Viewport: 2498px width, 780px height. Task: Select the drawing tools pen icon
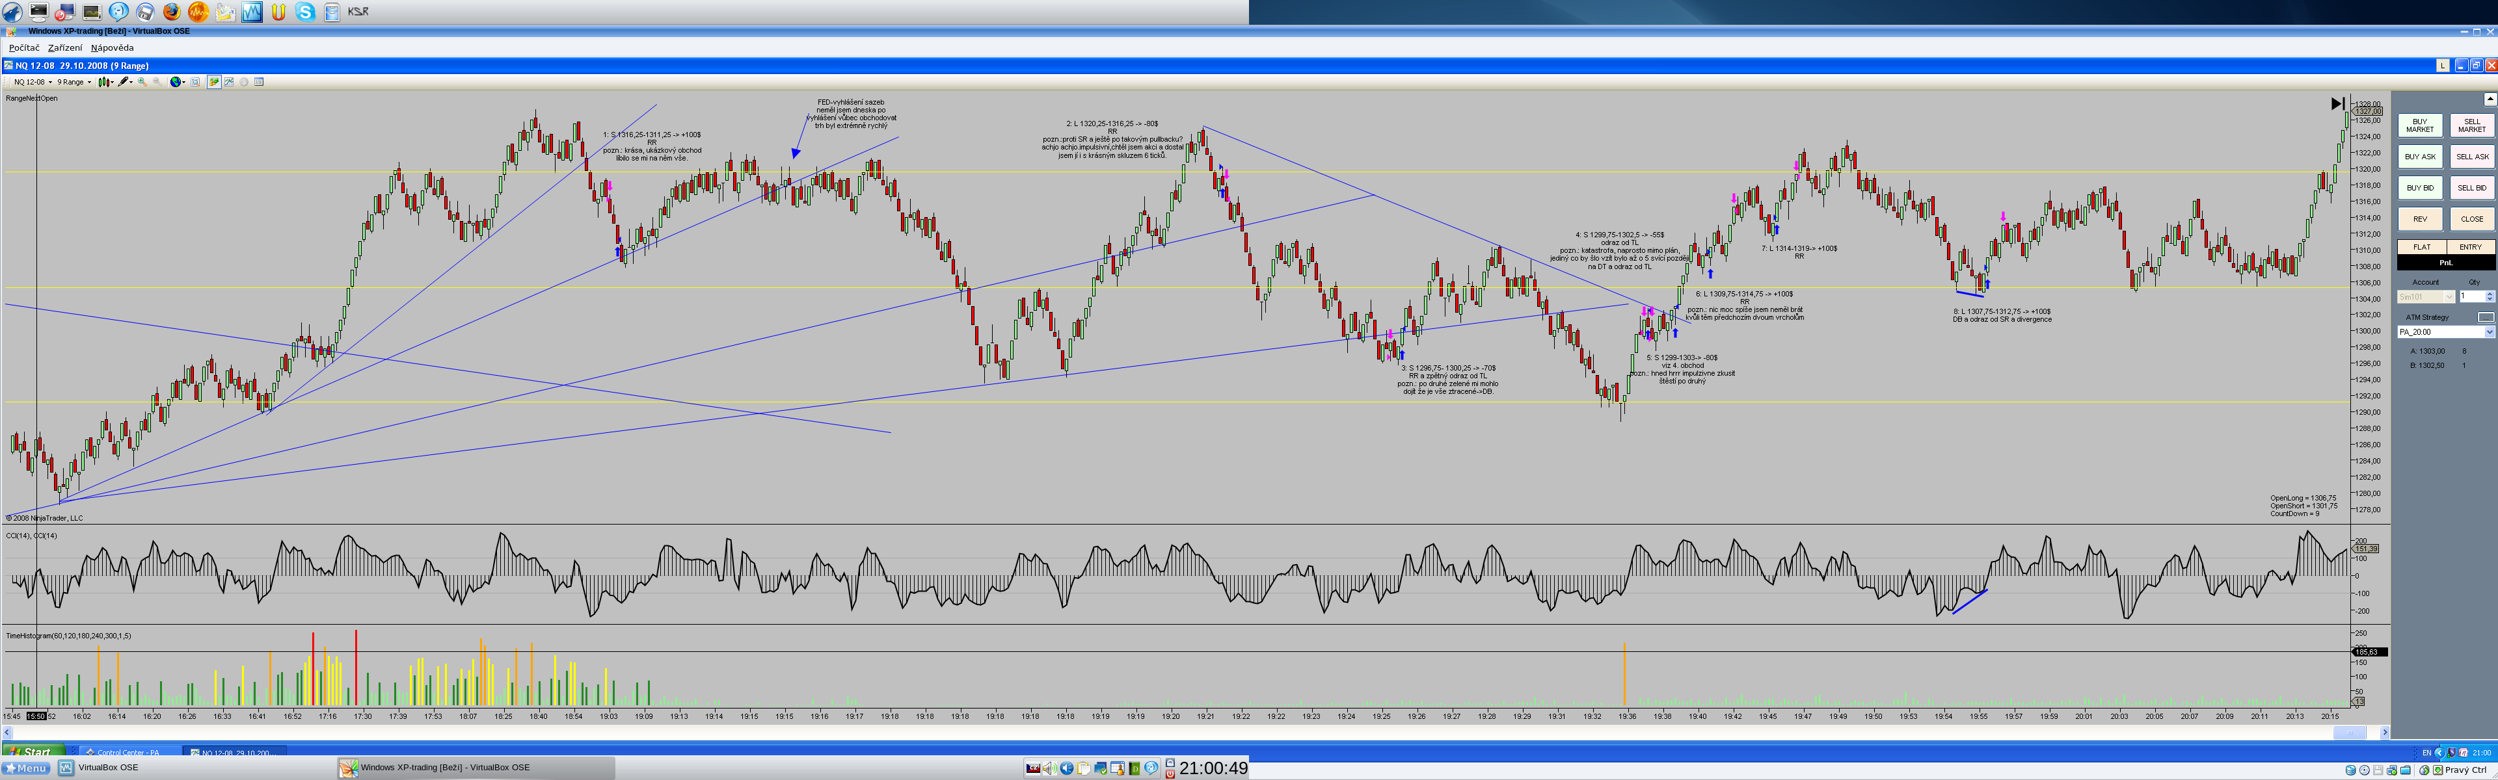(123, 83)
